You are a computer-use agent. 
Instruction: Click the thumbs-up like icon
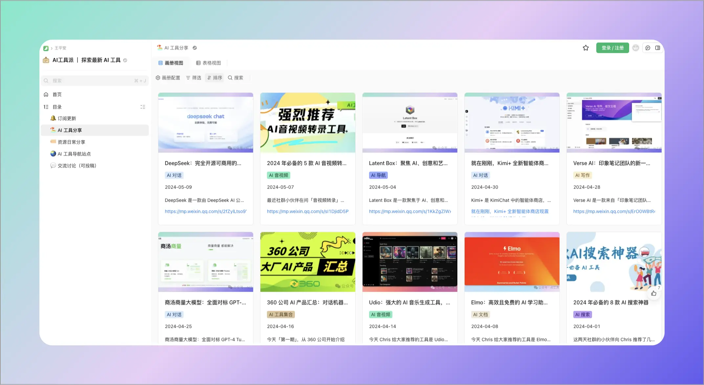[654, 293]
